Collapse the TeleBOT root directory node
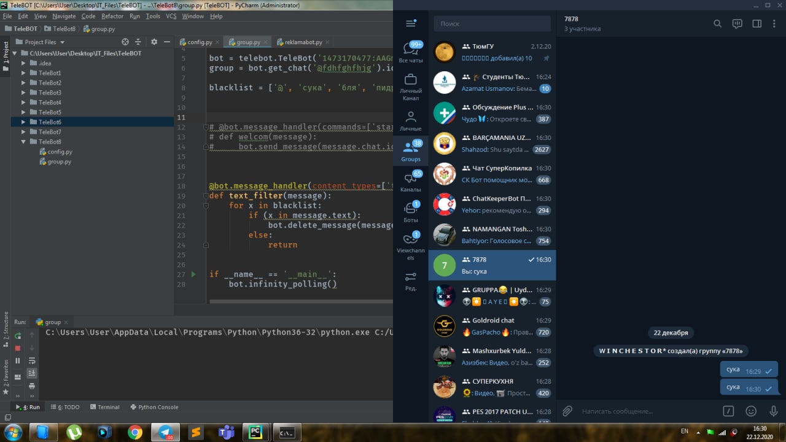The image size is (786, 442). point(16,53)
